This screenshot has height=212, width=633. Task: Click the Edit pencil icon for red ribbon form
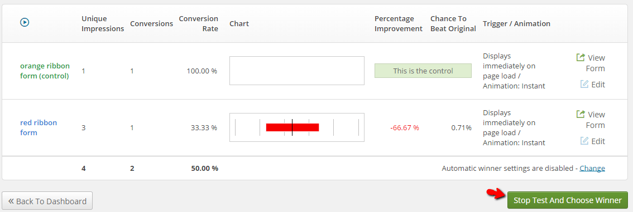coord(584,141)
